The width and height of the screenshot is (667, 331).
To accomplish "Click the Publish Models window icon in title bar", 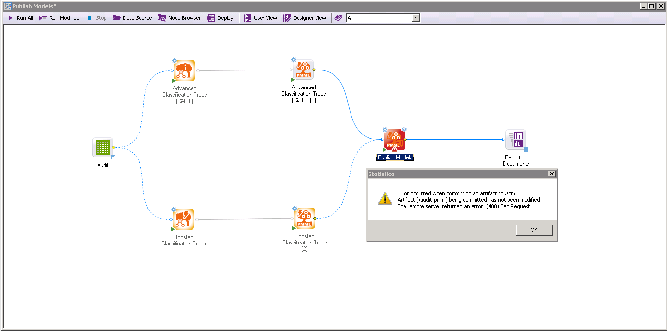I will click(x=7, y=6).
